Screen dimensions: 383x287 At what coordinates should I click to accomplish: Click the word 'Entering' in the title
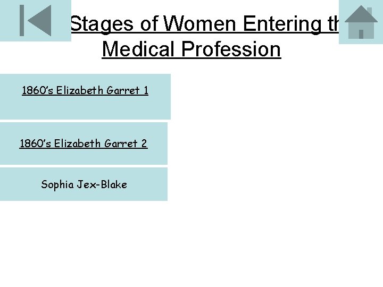[x=280, y=24]
